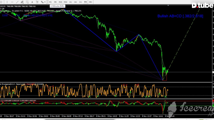Switch chart to H4 timeframe
Viewport: 214px width, 120px height.
click(x=75, y=2)
